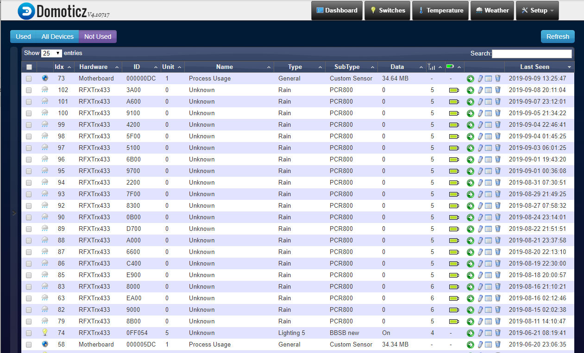Click Last Seen 2019-09-08 20:11:04
The height and width of the screenshot is (353, 584).
click(537, 90)
